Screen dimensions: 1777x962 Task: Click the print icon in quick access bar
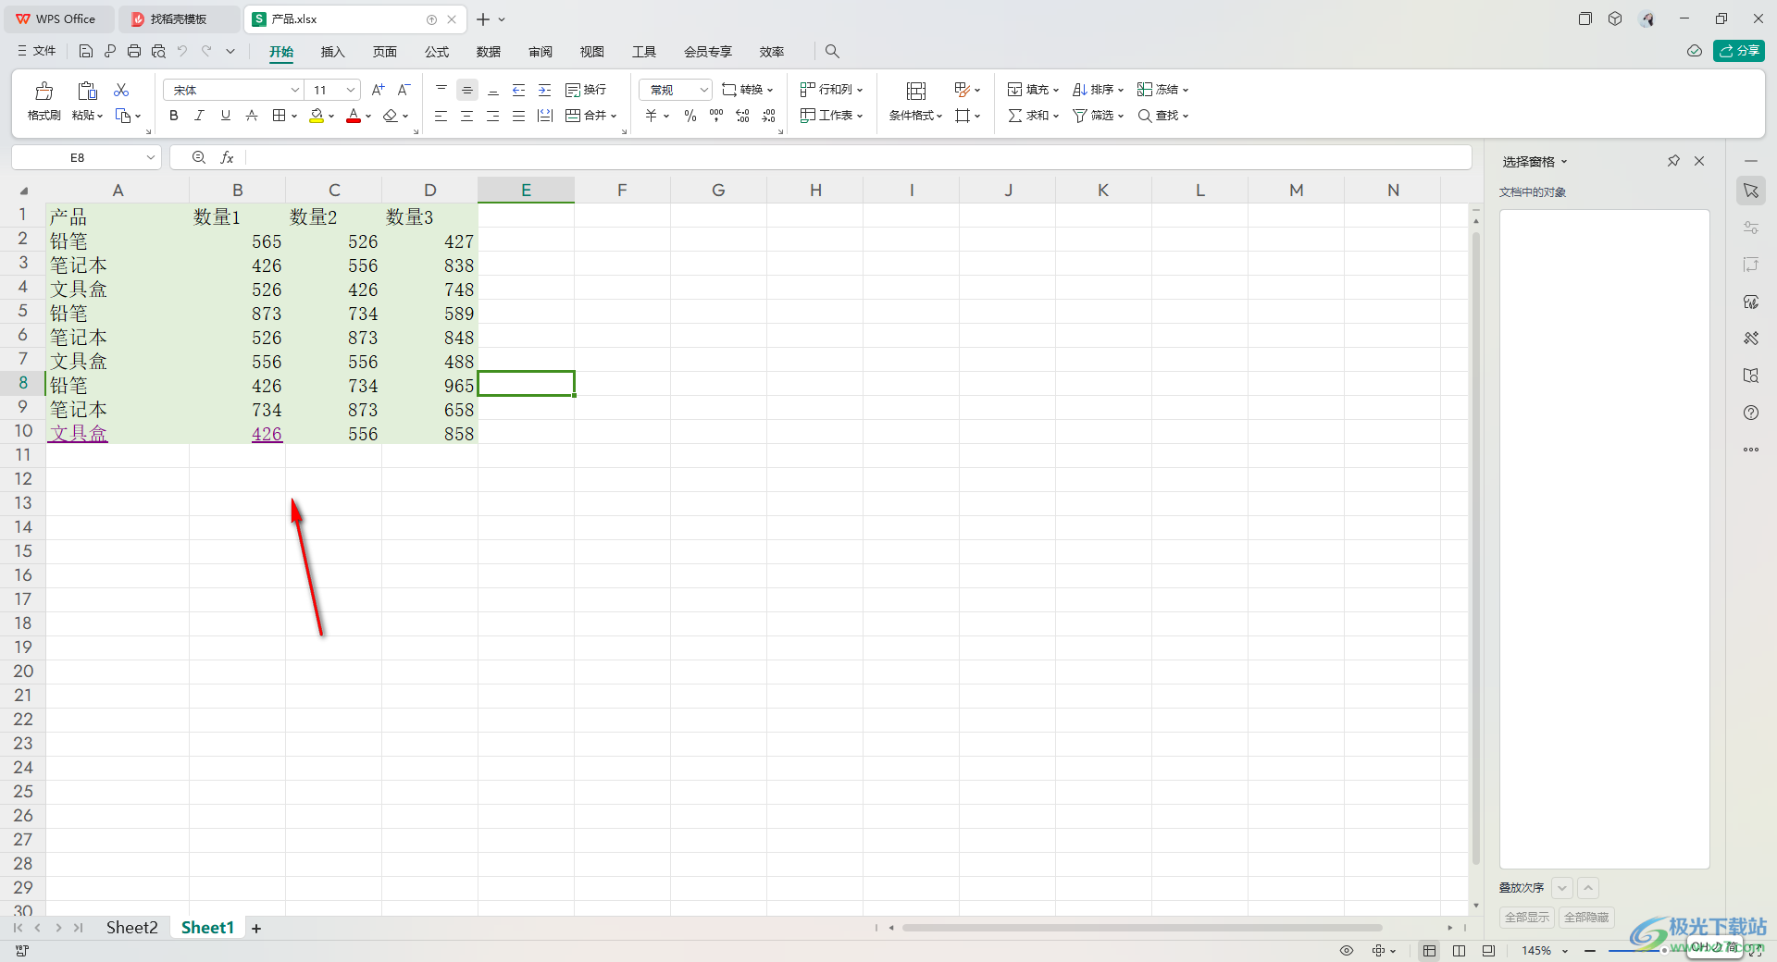coord(134,51)
